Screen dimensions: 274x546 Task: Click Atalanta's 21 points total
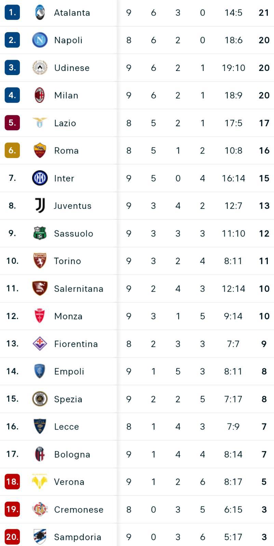pyautogui.click(x=264, y=13)
